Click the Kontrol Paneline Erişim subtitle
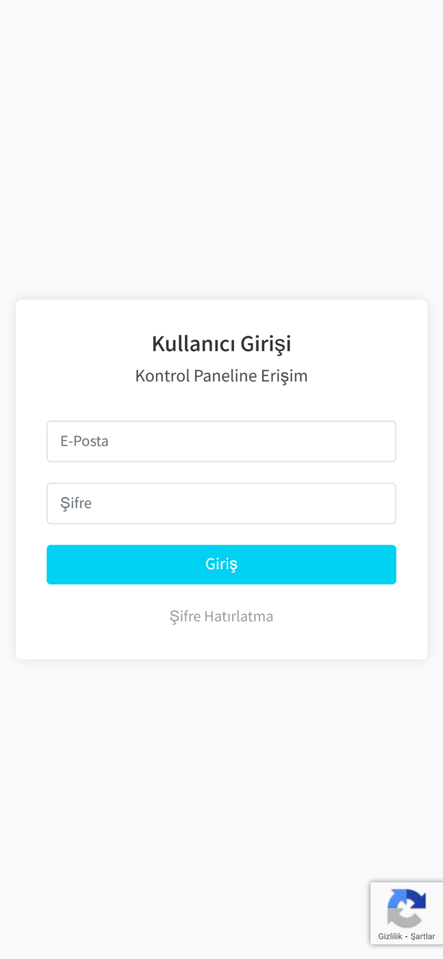 tap(221, 375)
